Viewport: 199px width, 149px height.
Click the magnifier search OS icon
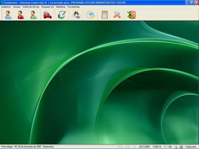pos(76,15)
